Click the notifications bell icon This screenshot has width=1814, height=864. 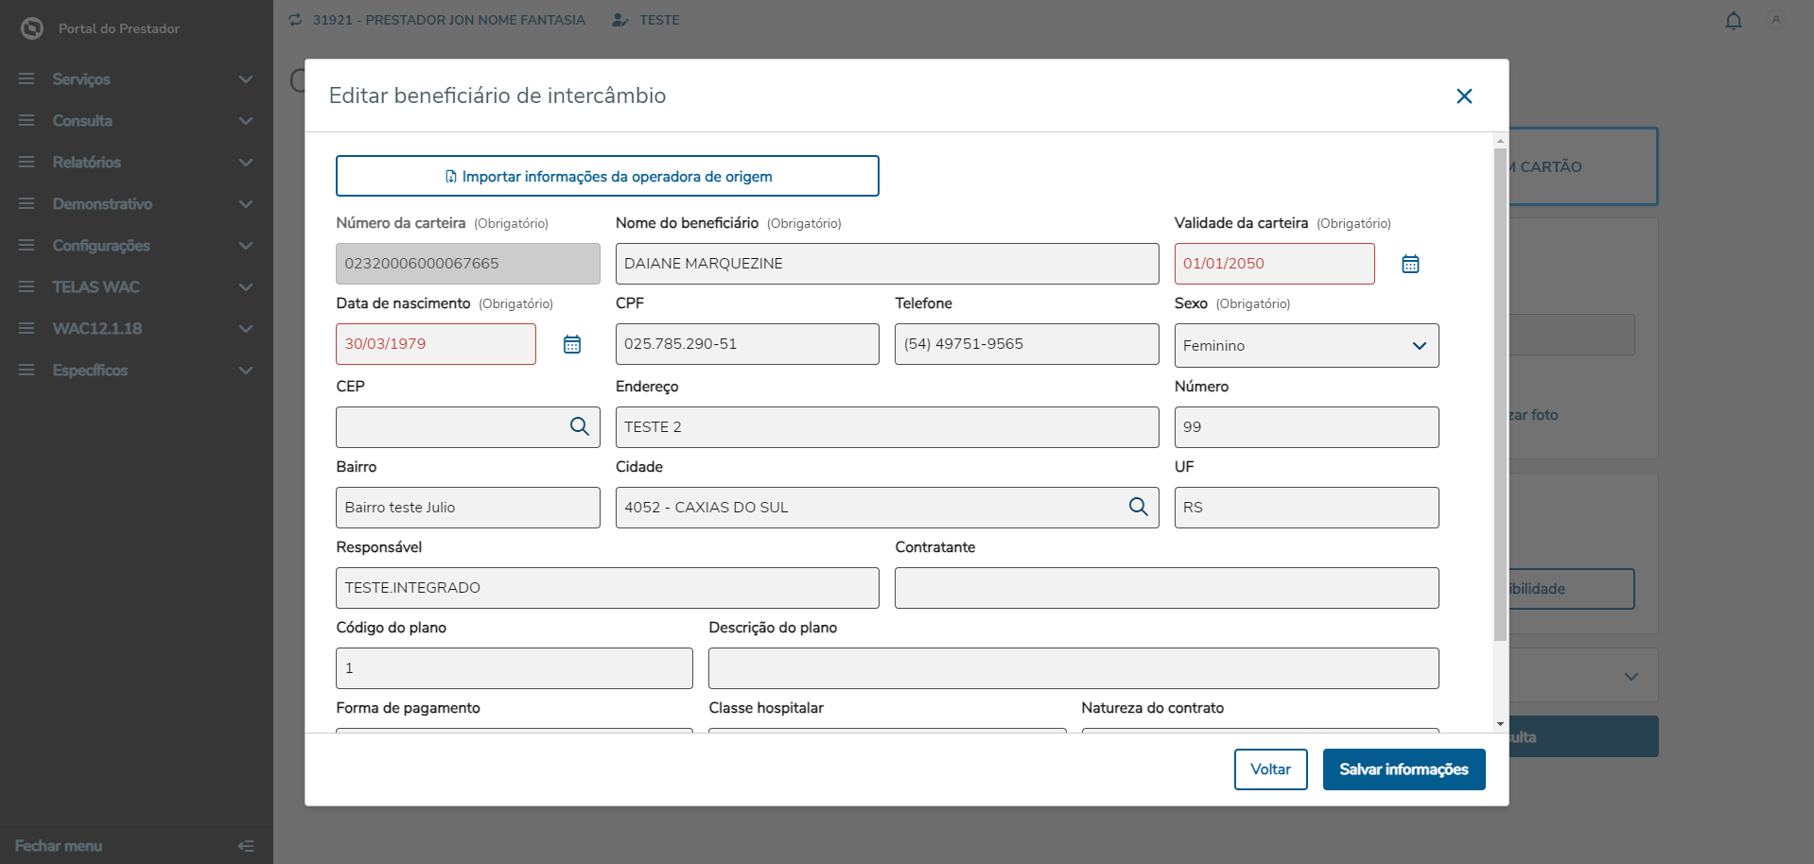[x=1733, y=21]
